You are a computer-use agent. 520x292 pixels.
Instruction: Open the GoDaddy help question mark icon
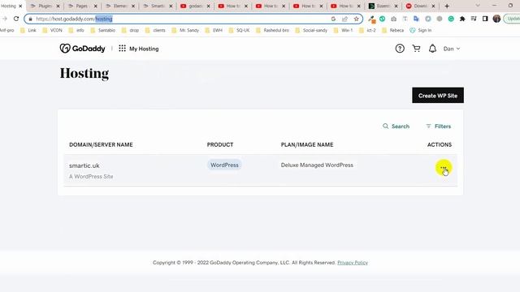[x=400, y=49]
